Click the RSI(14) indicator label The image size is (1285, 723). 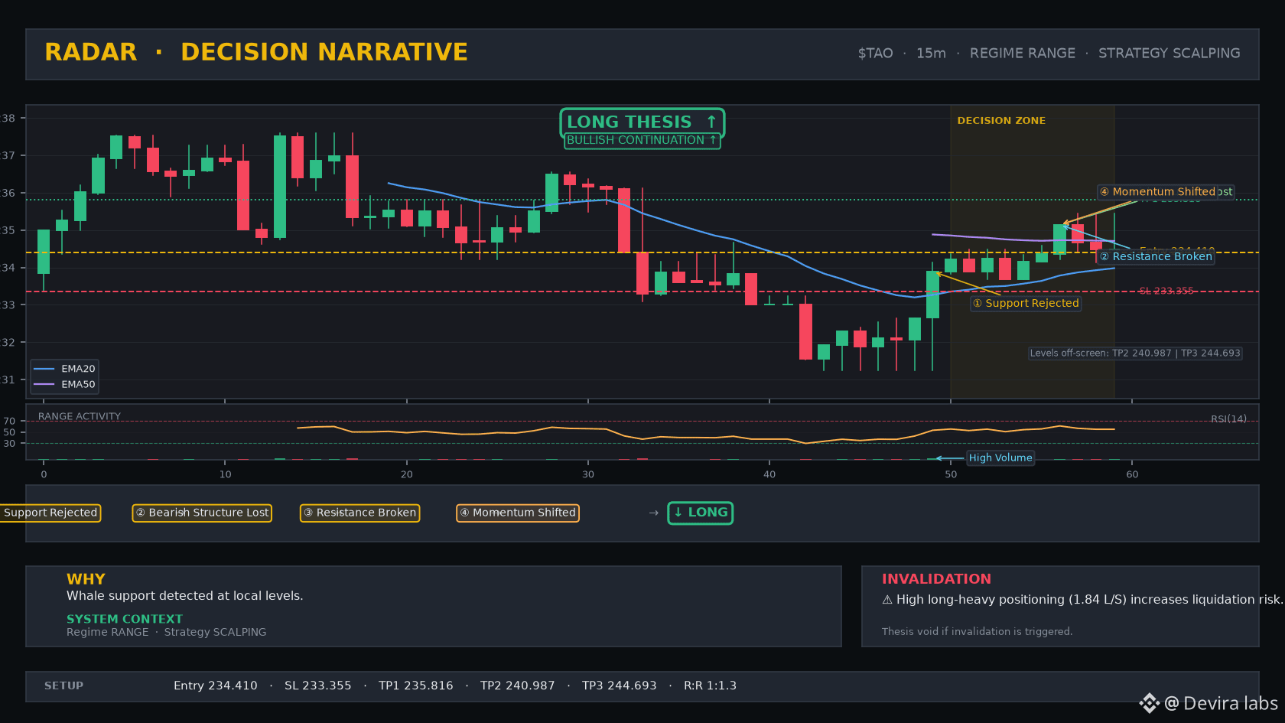pyautogui.click(x=1228, y=418)
